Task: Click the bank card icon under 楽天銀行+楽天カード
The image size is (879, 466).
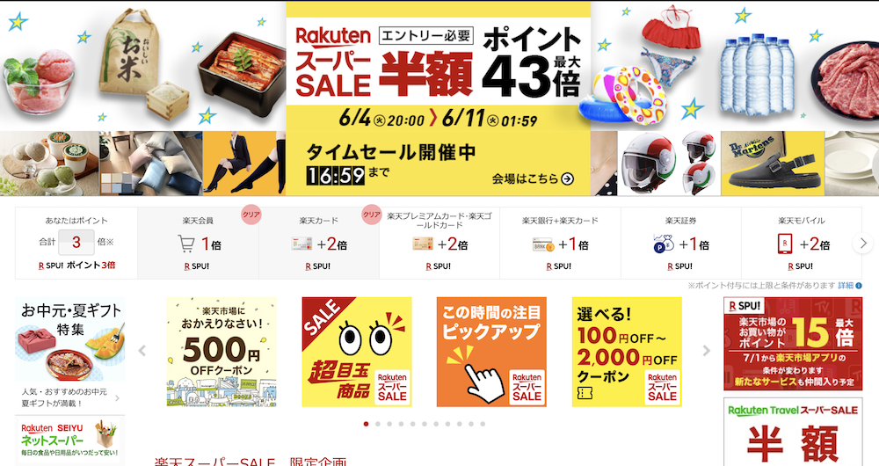Action: 543,244
